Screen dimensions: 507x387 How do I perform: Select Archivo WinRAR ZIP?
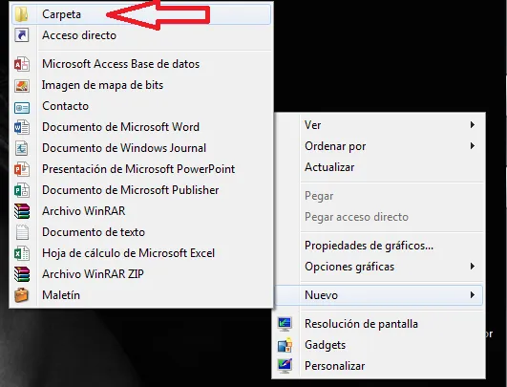coord(141,274)
